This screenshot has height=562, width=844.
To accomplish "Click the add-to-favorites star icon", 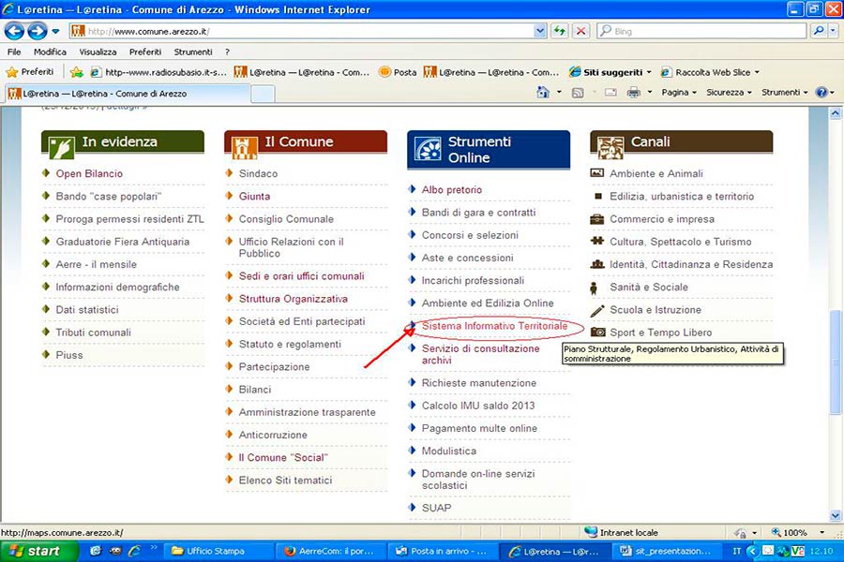I will coord(77,72).
